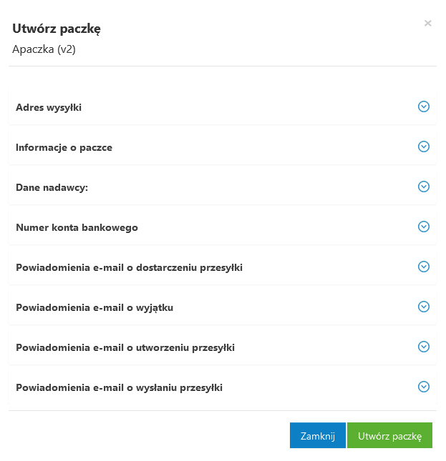Click the circled arrow next to Informacje o paczce
Screen dimensions: 446x461
423,147
